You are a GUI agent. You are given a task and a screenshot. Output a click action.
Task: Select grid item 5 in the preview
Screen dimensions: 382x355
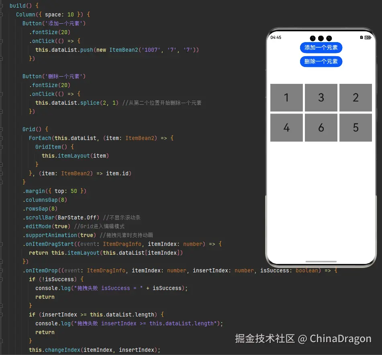355,128
